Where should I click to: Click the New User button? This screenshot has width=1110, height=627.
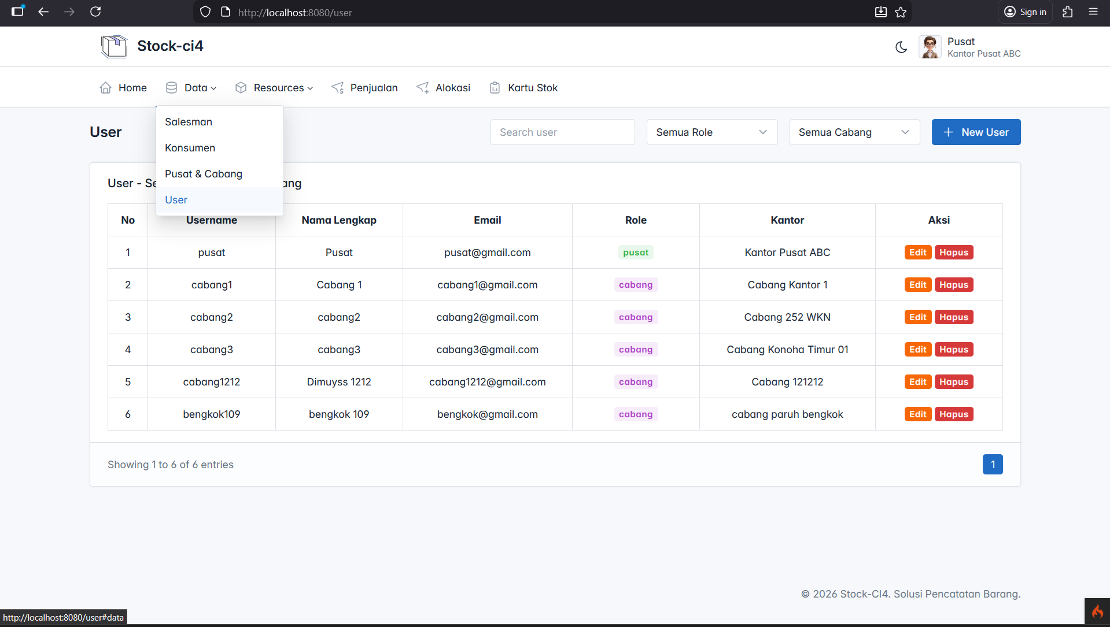pos(976,132)
